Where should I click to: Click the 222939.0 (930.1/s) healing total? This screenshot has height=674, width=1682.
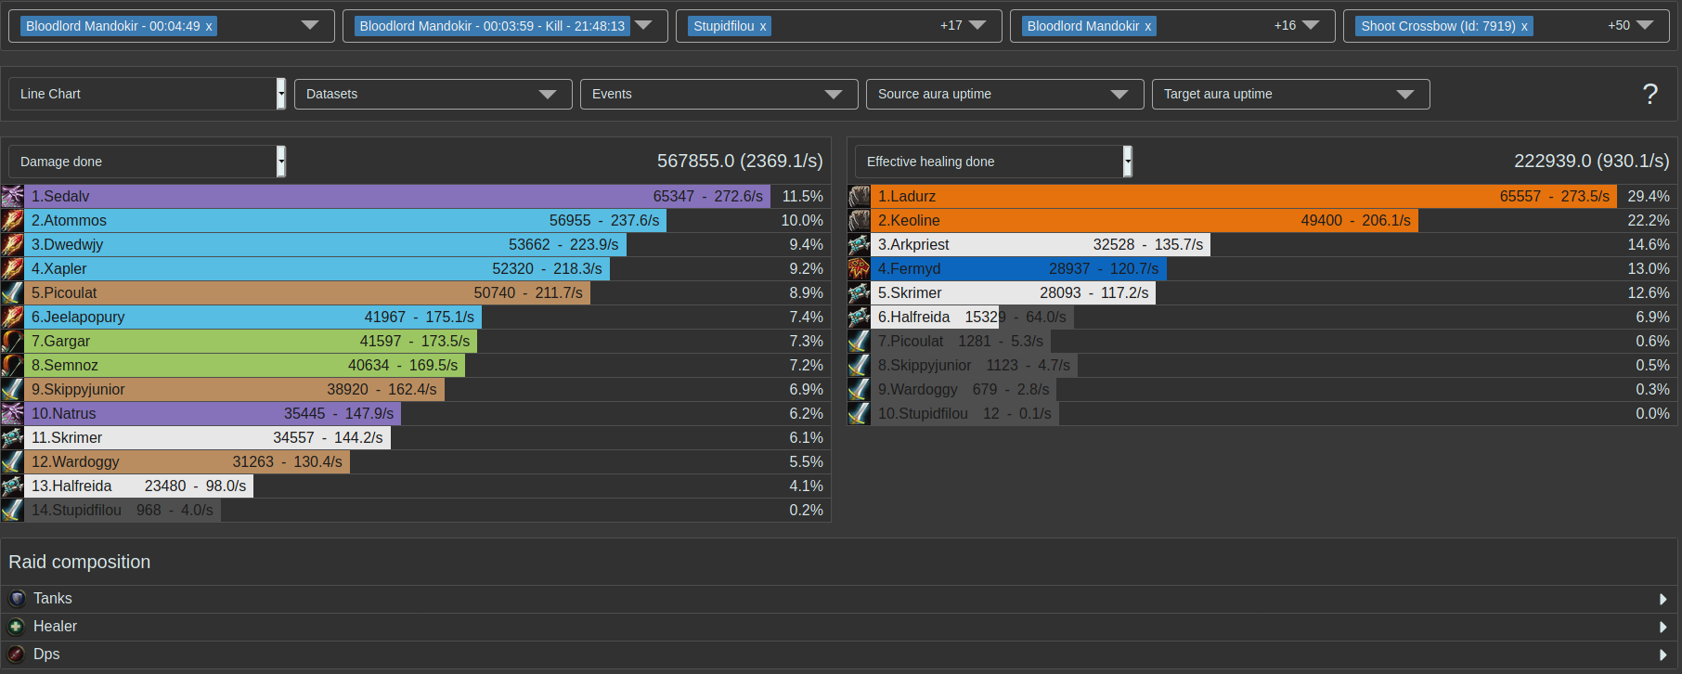pos(1591,161)
